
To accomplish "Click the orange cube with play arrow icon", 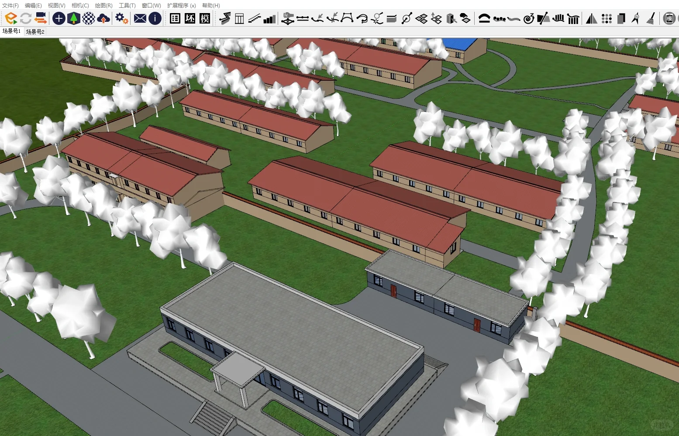I will coord(11,18).
